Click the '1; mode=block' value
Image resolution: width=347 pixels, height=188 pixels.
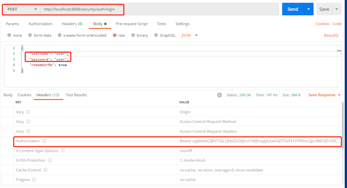[x=193, y=160]
